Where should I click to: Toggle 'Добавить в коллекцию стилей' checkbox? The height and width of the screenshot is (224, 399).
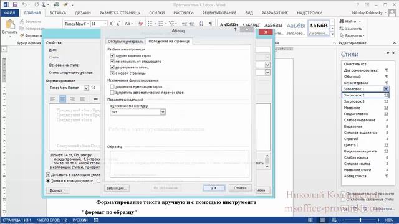[49, 175]
